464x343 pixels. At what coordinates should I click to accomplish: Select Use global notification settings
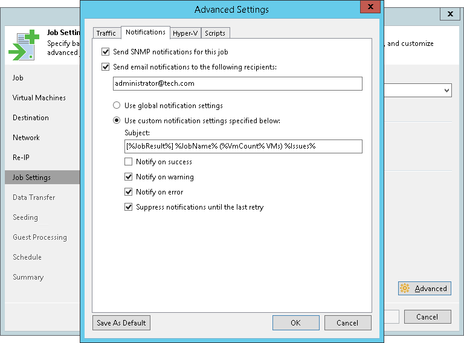[x=117, y=105]
